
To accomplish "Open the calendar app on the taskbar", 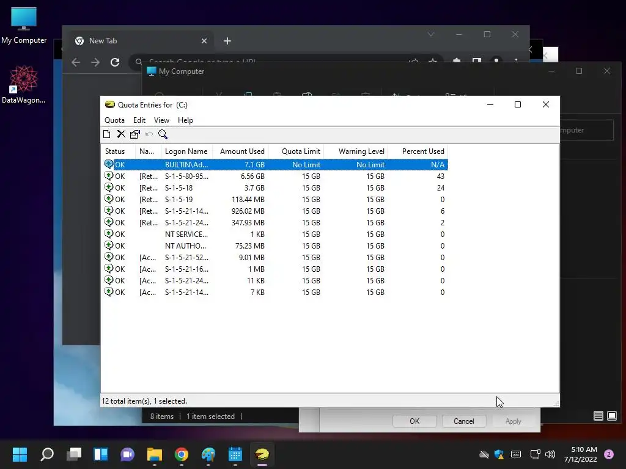I will click(235, 454).
